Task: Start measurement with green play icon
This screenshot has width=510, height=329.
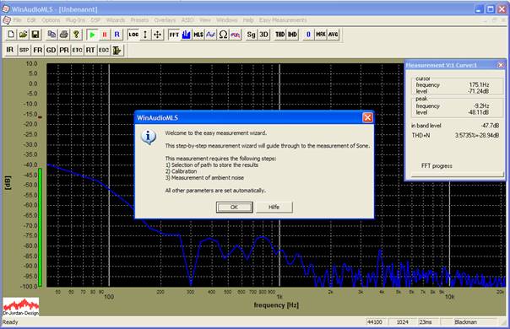Action: [x=92, y=34]
